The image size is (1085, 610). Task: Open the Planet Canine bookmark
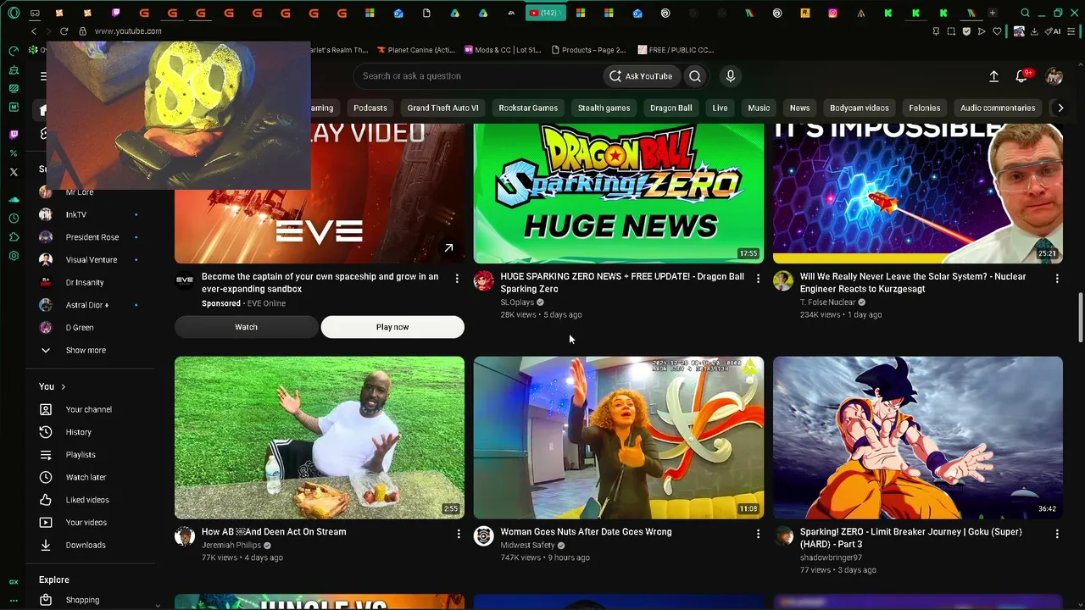click(x=416, y=50)
